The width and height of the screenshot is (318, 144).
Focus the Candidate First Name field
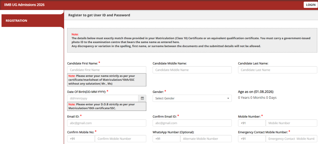(107, 70)
